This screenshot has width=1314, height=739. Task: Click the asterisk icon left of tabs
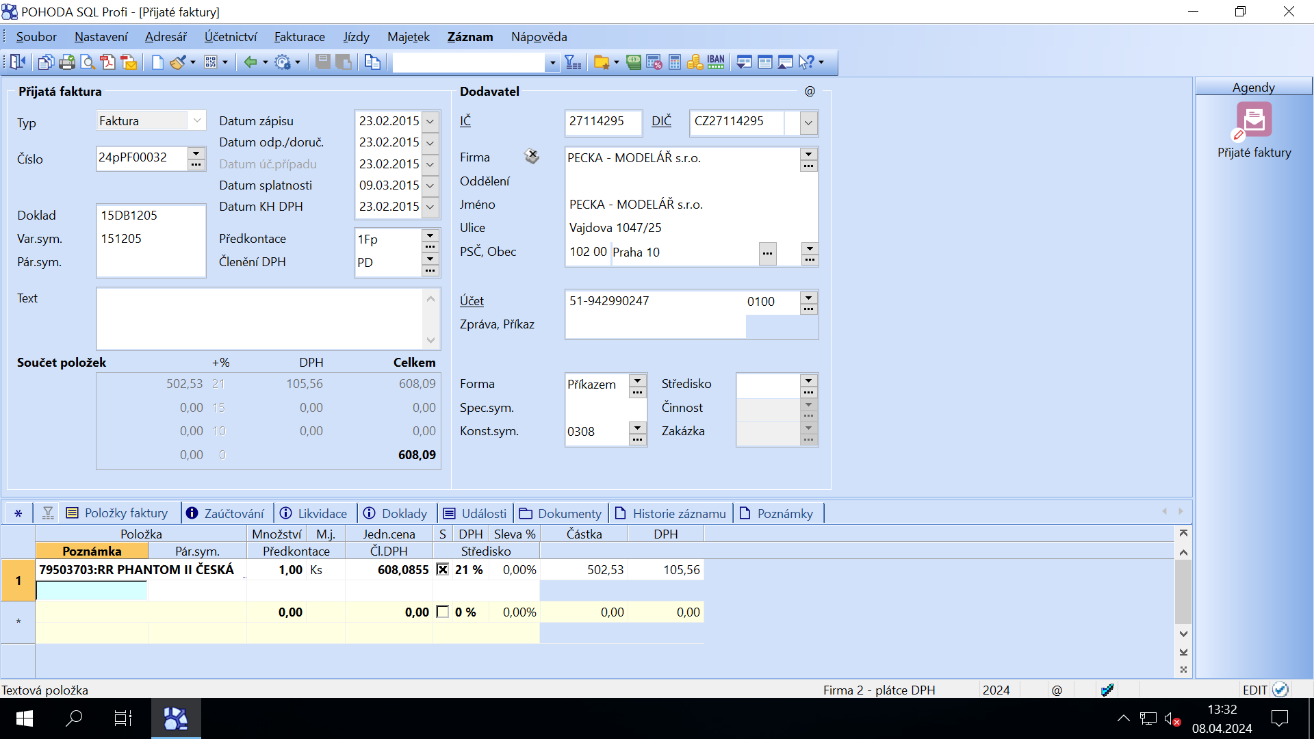[18, 513]
